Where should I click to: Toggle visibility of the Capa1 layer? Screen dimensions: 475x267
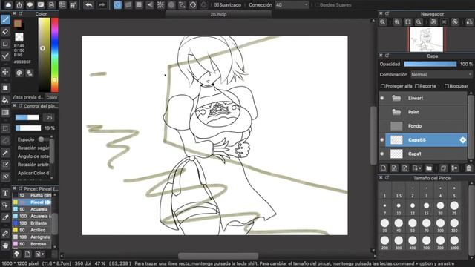point(382,154)
